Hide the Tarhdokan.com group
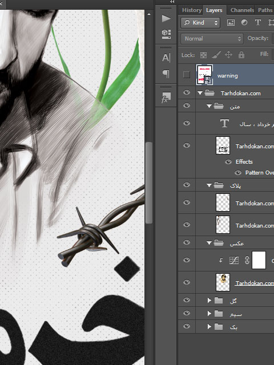The width and height of the screenshot is (274, 365). coord(187,92)
